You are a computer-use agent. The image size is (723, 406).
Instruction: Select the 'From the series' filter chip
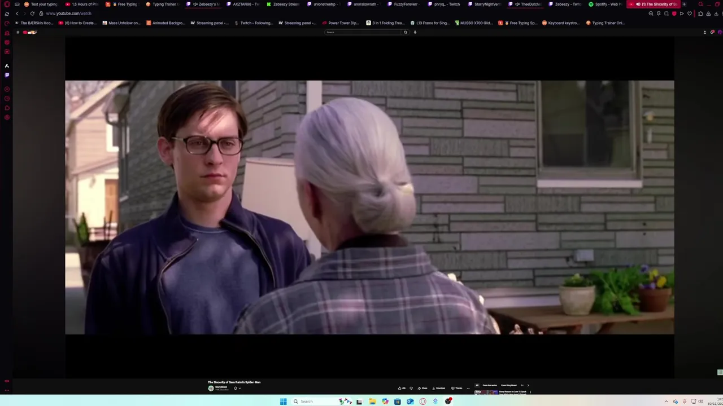tap(490, 385)
